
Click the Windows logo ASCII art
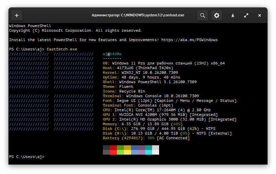point(51,91)
